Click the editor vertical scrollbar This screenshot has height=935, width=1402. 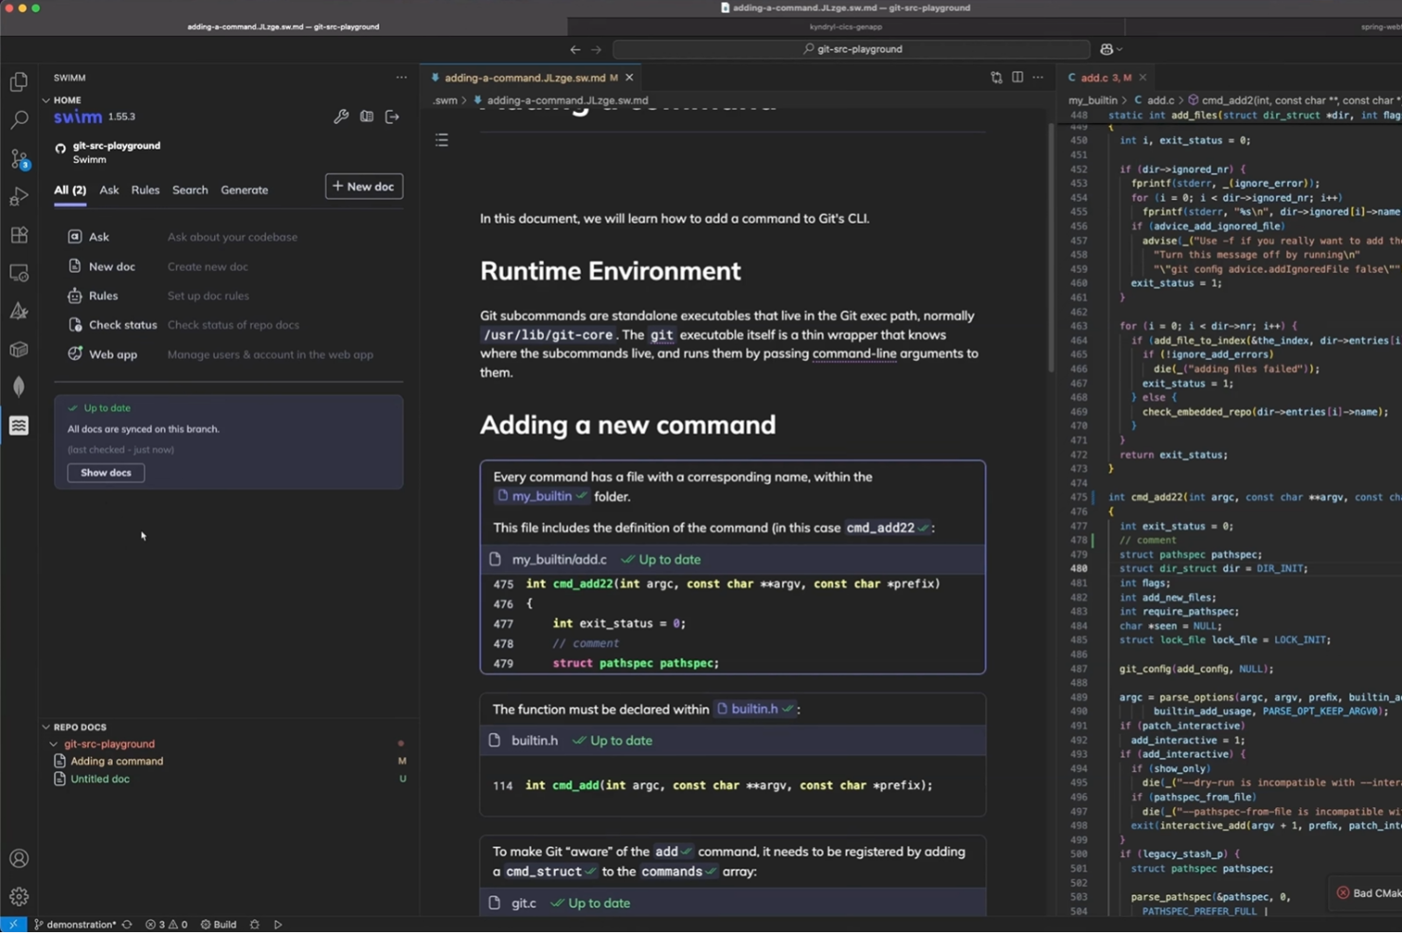coord(1050,246)
